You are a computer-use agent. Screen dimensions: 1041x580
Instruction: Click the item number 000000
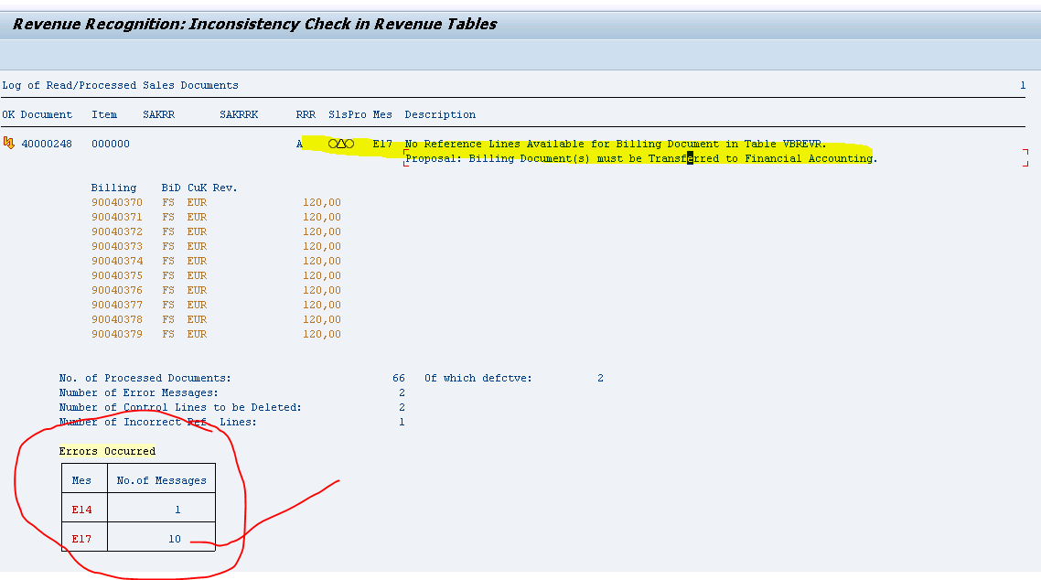(111, 144)
